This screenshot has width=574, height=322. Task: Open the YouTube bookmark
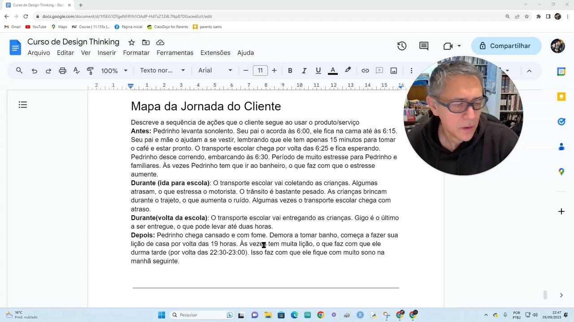pos(36,27)
